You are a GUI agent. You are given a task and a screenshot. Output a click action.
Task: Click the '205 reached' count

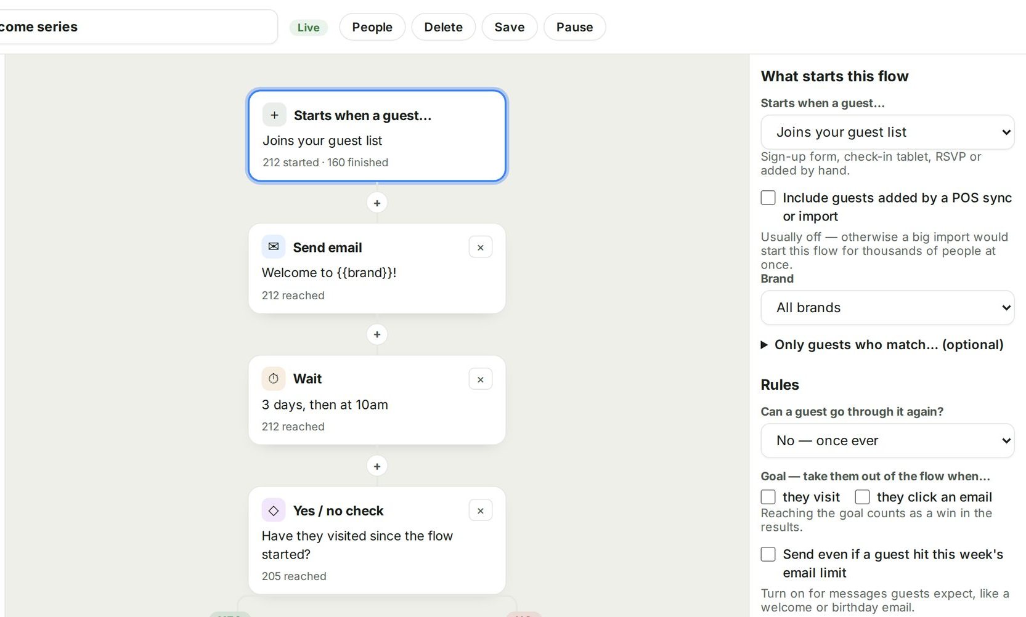click(x=294, y=576)
